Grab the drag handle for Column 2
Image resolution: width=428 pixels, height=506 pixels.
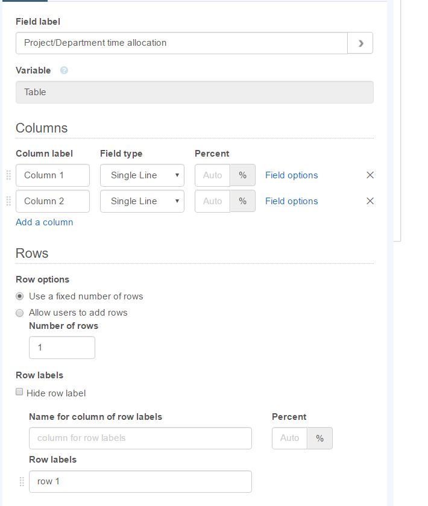tap(8, 201)
